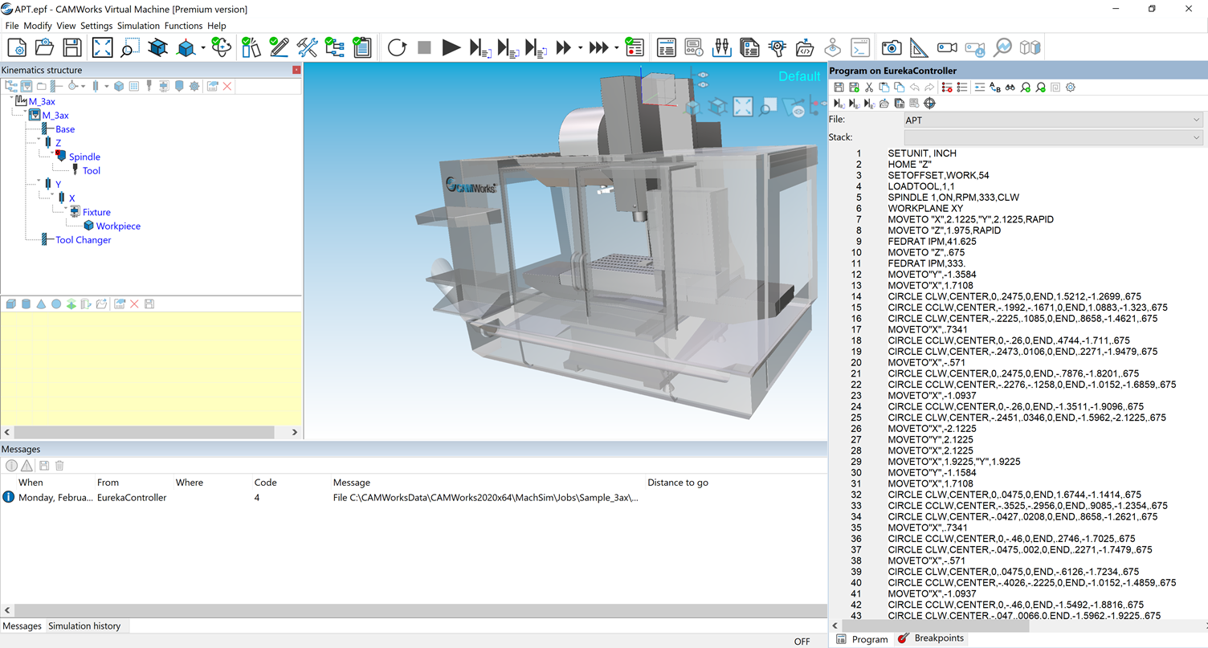Open the measure tool (triangle ruler icon)

[919, 47]
